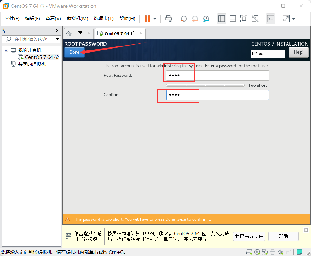
Task: Take a snapshot of the virtual machine
Action: pyautogui.click(x=183, y=19)
